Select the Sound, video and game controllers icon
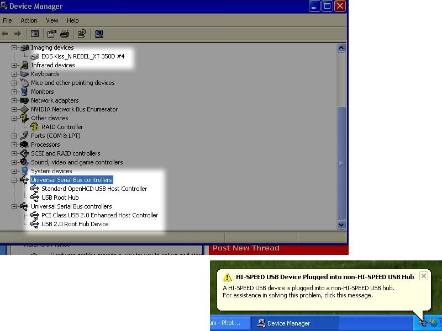Viewport: 442px width, 331px height. coord(24,162)
